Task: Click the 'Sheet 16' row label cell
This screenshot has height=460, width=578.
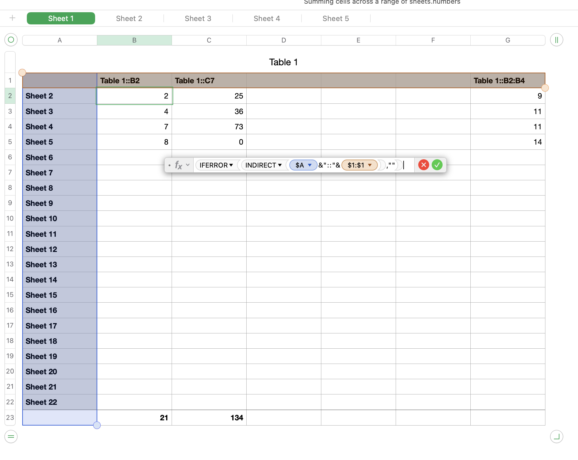Action: (x=60, y=310)
